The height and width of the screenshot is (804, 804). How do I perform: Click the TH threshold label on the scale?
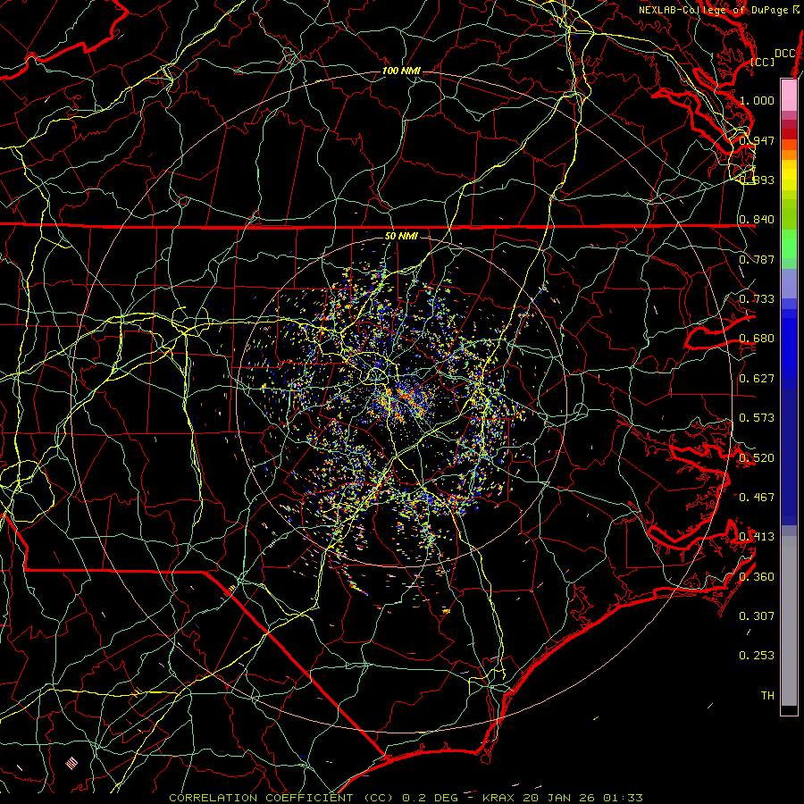pos(767,696)
